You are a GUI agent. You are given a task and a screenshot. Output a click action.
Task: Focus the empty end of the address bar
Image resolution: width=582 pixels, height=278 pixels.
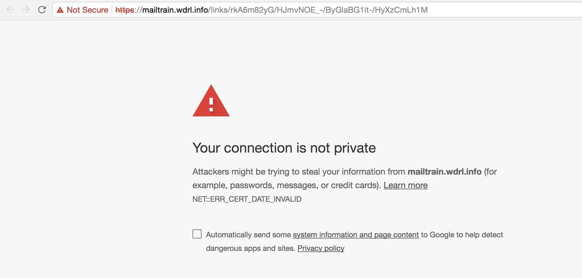(504, 10)
